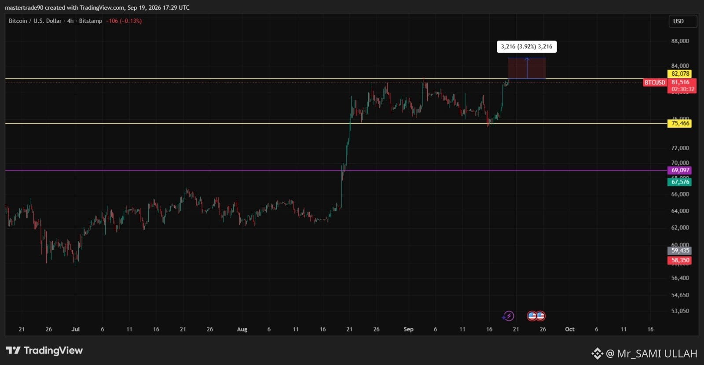Screen dimensions: 704x365
Task: Click the red 58,350 price label
Action: tap(680, 260)
